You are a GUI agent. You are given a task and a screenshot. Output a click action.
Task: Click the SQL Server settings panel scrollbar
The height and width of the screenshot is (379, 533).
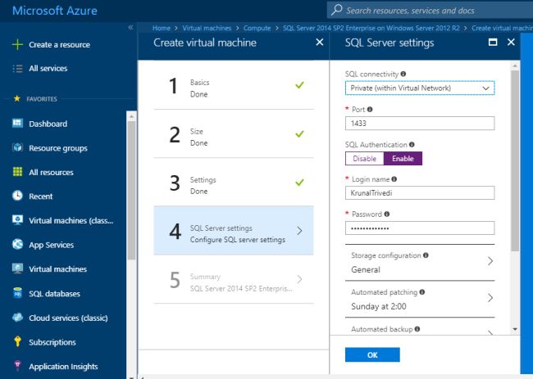click(514, 164)
